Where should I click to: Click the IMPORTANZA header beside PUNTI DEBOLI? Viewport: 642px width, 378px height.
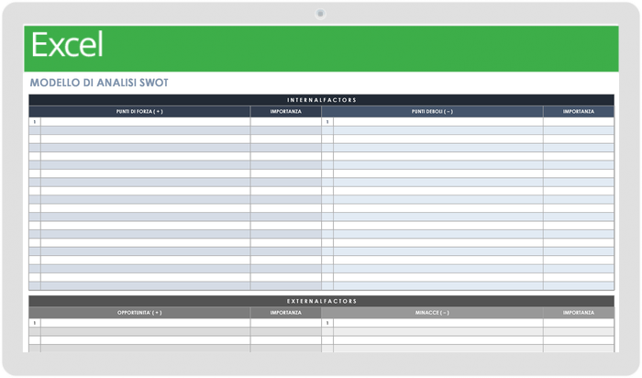pyautogui.click(x=579, y=111)
